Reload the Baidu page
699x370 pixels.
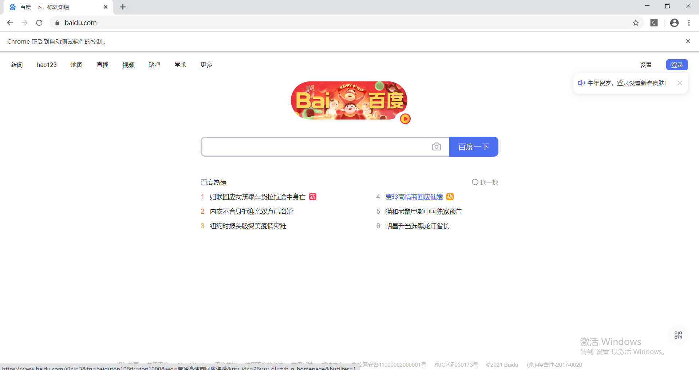pyautogui.click(x=39, y=23)
